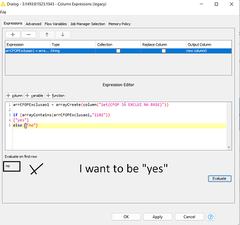Screen dimensions: 240x225
Task: Select the Type cell showing String
Action: [73, 51]
